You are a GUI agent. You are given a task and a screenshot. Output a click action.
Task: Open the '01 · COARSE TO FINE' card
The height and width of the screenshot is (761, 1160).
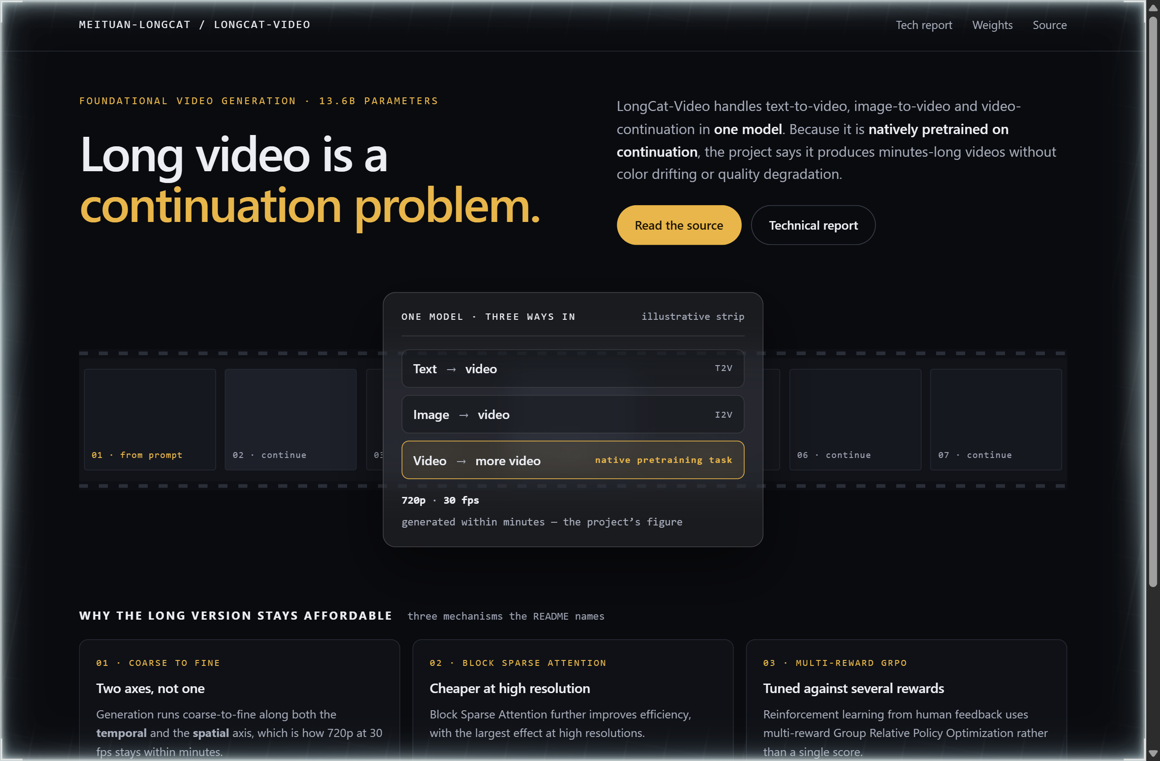(239, 699)
